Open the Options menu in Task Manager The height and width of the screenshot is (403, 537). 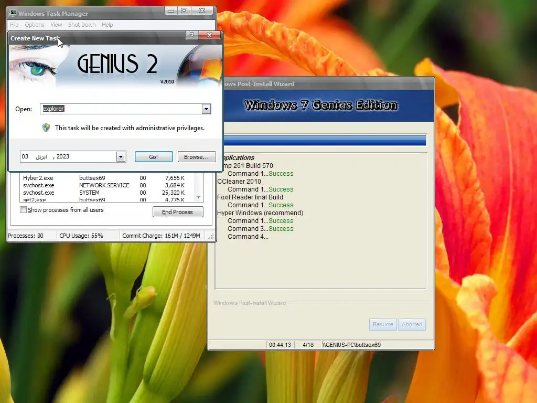pyautogui.click(x=34, y=25)
